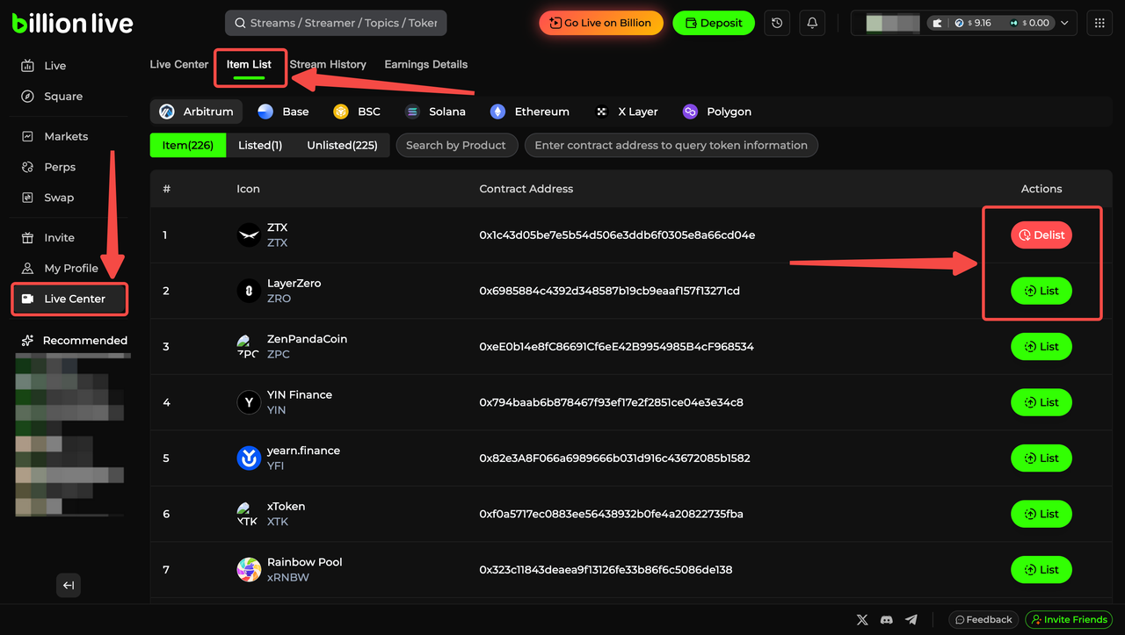This screenshot has height=635, width=1125.
Task: Open the history clock icon in header
Action: [x=776, y=23]
